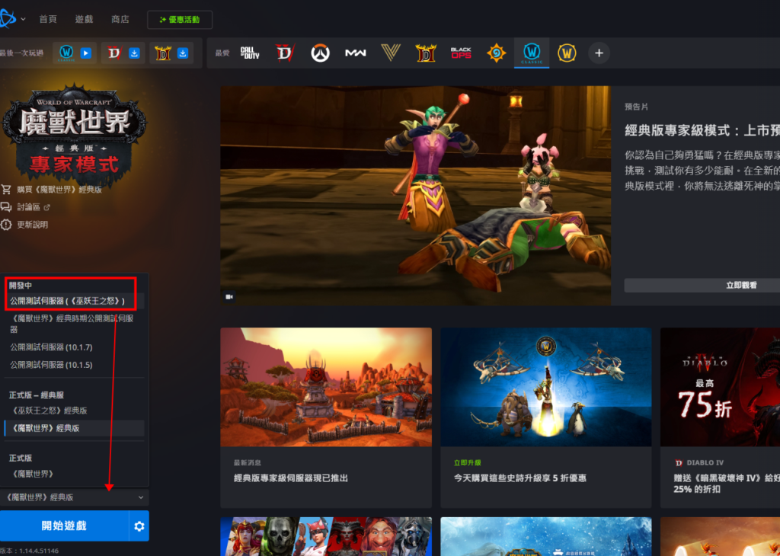Open Overwatch in favorites bar
This screenshot has width=780, height=556.
click(321, 53)
